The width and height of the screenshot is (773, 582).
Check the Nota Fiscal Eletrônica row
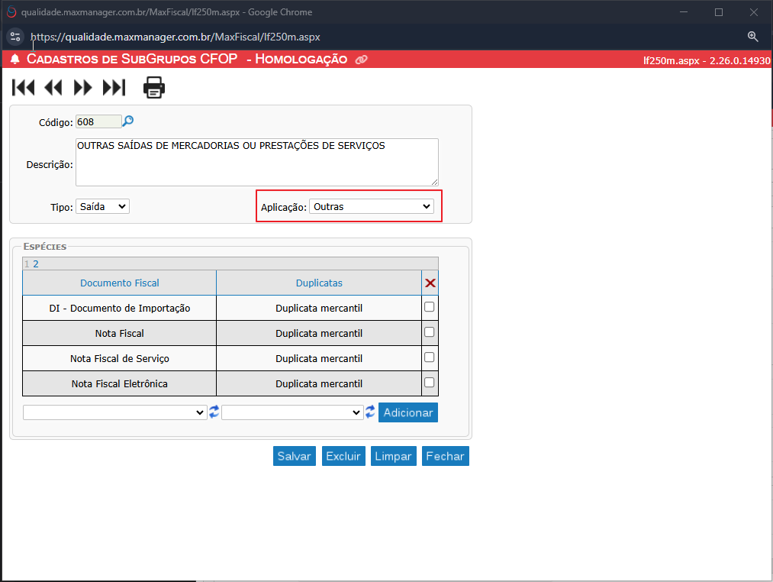click(x=430, y=383)
